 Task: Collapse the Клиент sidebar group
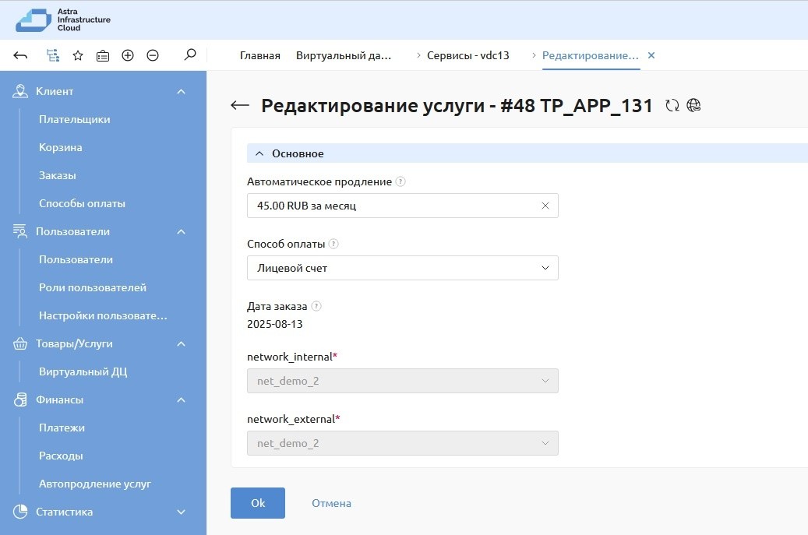[182, 91]
